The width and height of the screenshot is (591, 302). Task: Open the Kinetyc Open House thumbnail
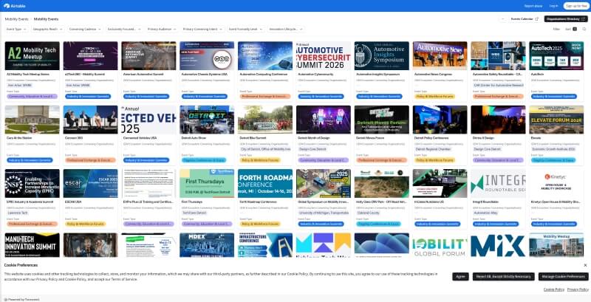point(556,183)
